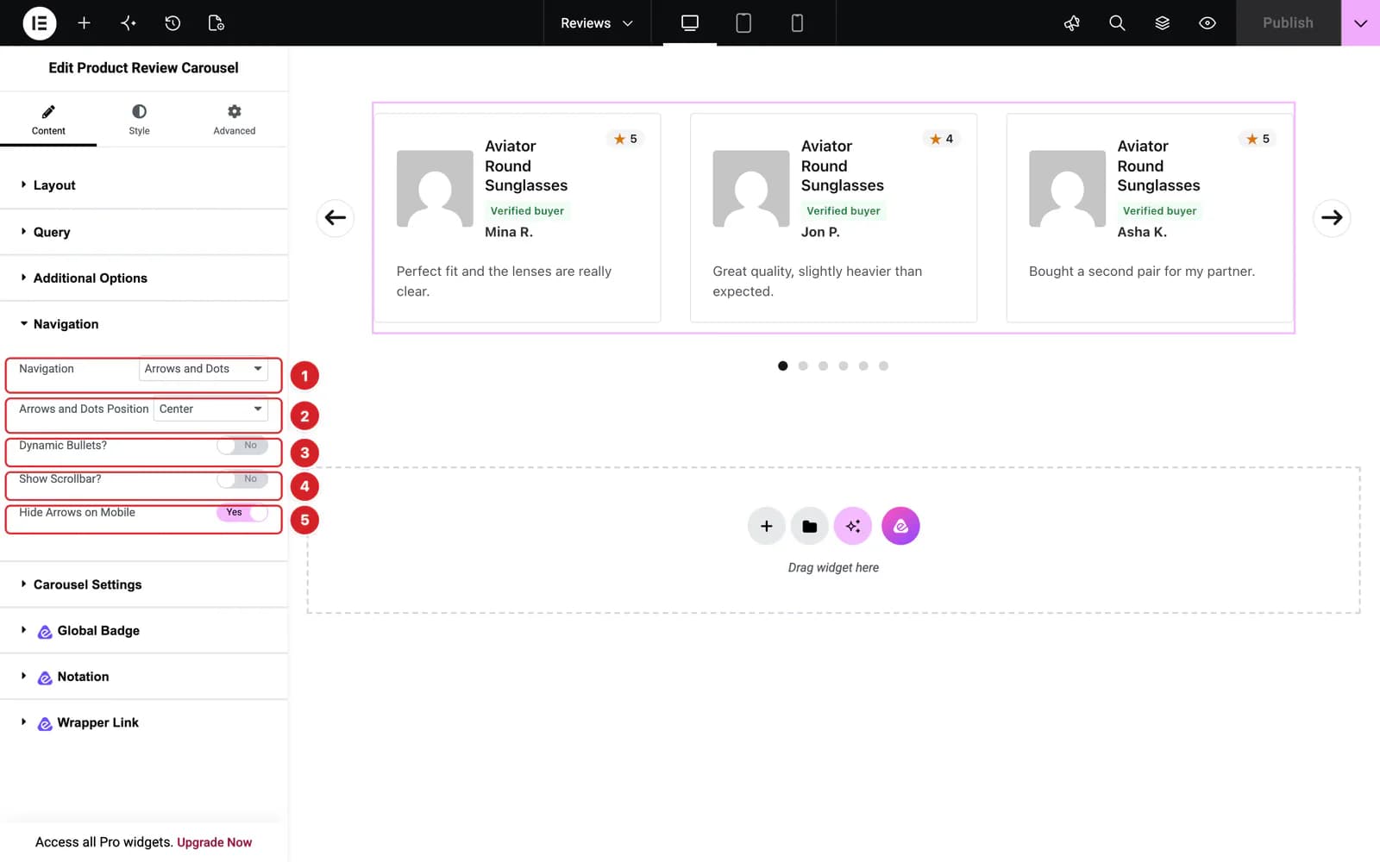Screen dimensions: 1380x862
Task: Click the Upgrade Now link
Action: coord(214,843)
